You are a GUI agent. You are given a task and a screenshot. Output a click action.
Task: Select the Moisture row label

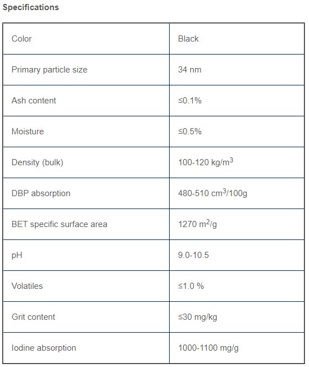click(28, 132)
